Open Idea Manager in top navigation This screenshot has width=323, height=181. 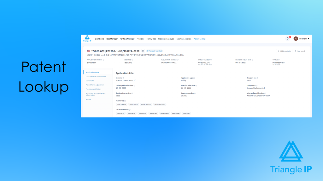click(112, 39)
